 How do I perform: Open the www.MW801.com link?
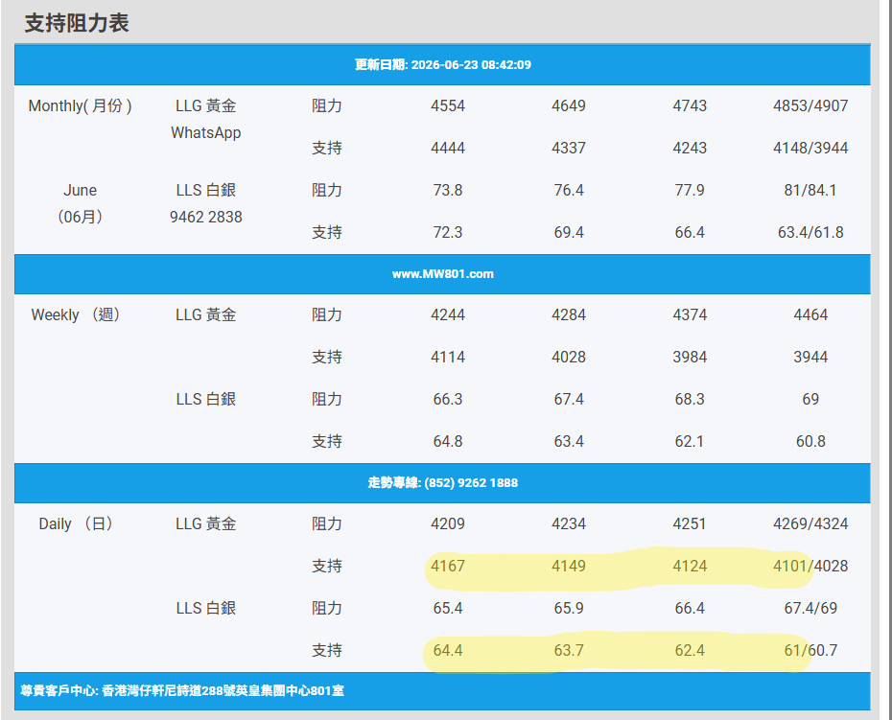442,274
